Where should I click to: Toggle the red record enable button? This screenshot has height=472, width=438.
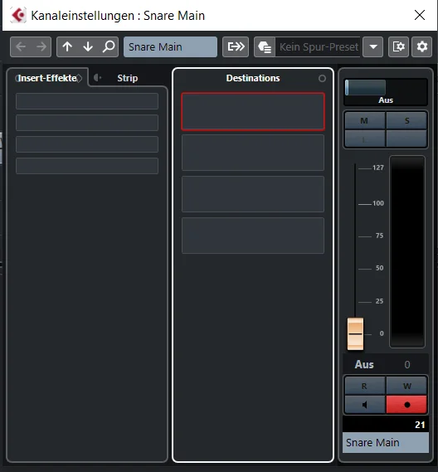point(406,405)
